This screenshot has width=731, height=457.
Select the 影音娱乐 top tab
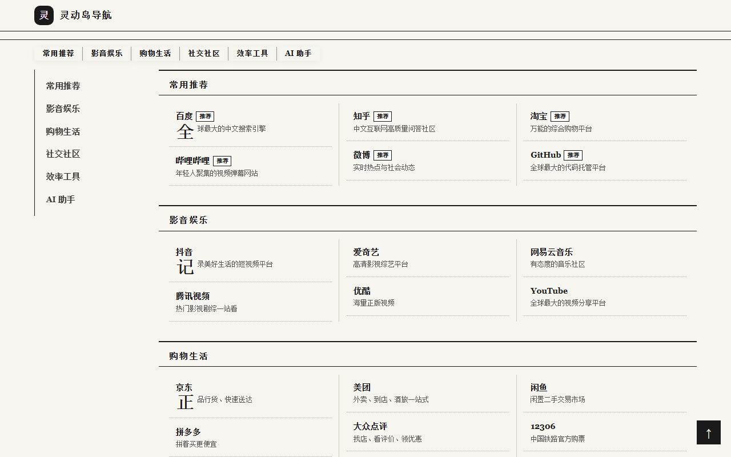point(107,54)
